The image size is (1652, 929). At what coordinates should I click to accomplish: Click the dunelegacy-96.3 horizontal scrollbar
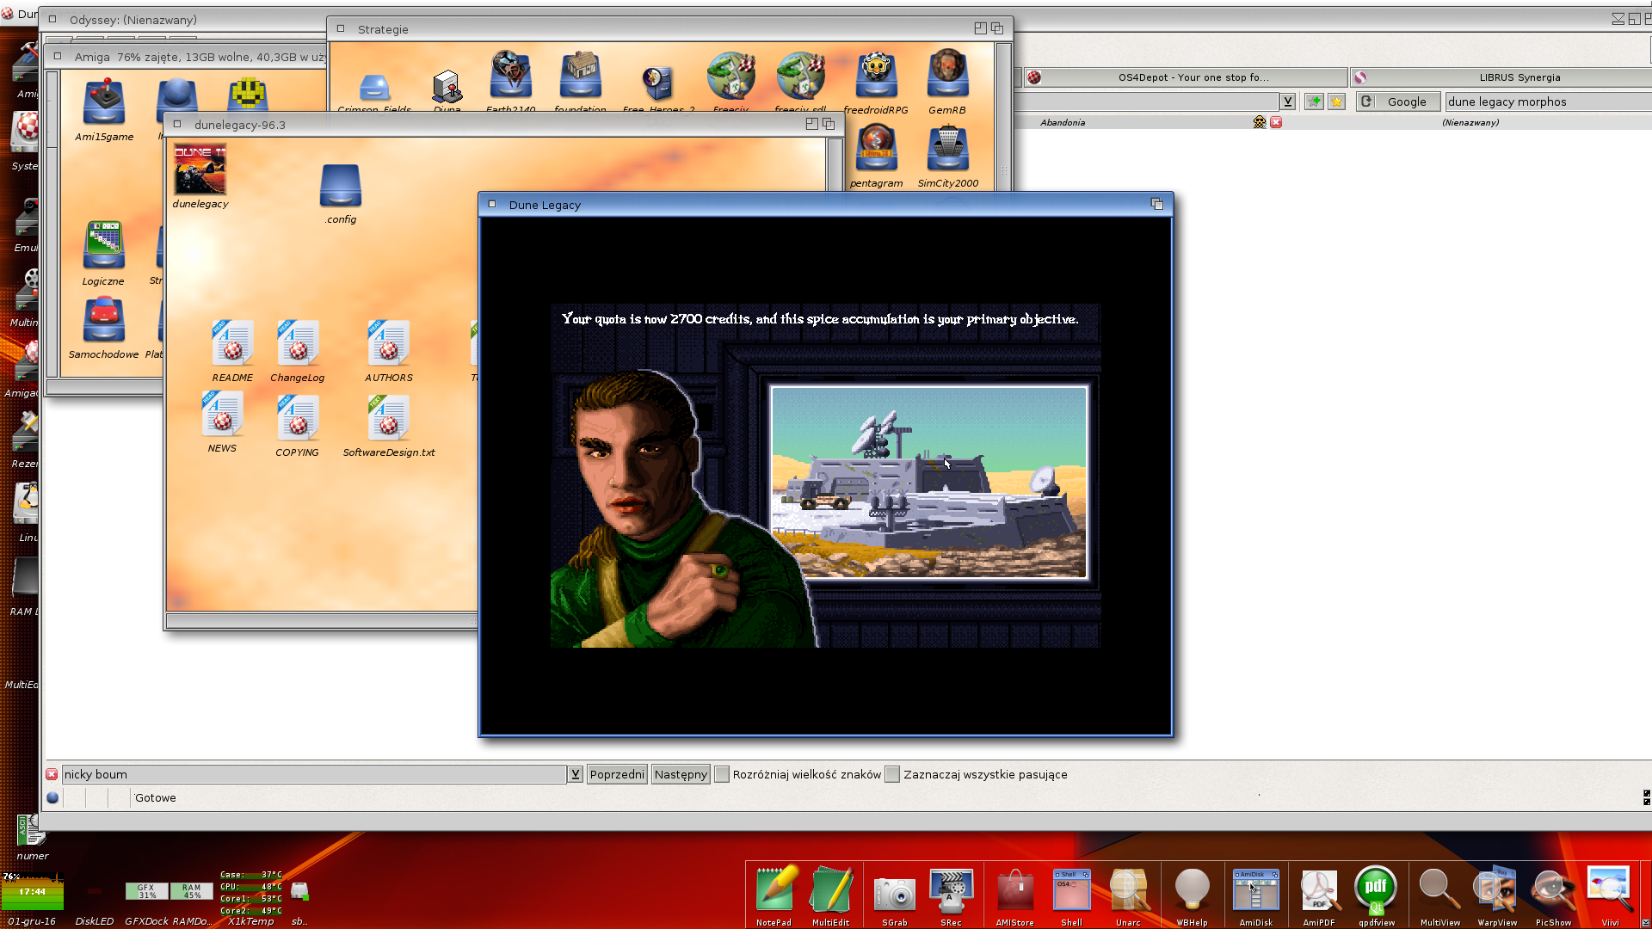click(322, 620)
